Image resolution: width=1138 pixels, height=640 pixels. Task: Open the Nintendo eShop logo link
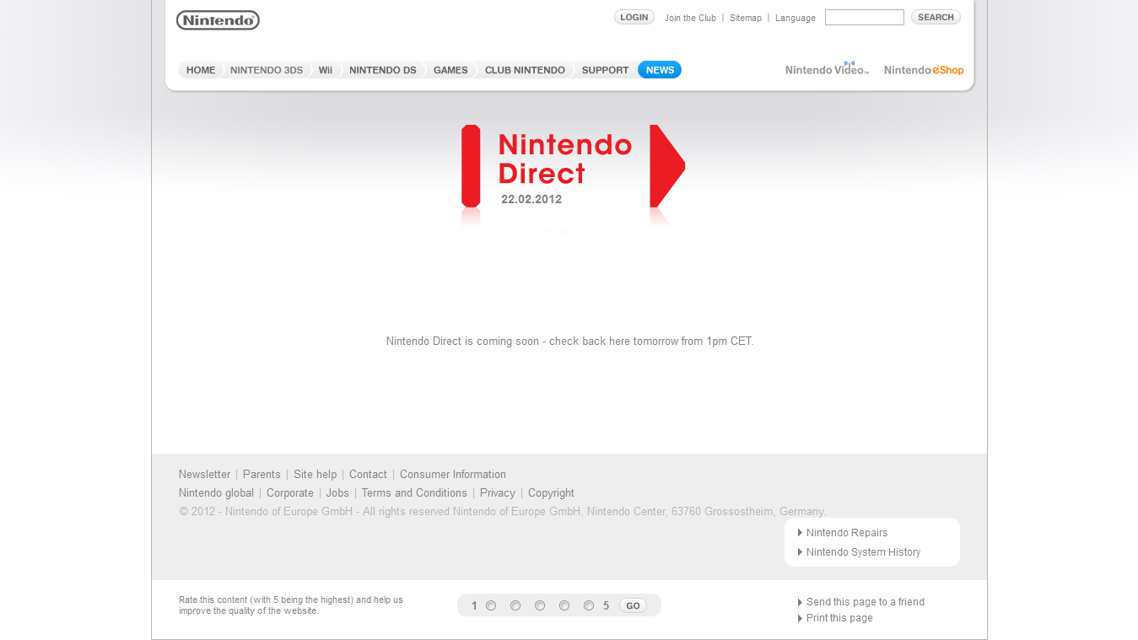click(924, 70)
